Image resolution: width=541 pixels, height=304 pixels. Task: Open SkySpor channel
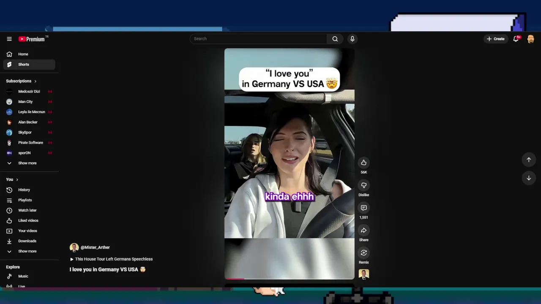29,133
